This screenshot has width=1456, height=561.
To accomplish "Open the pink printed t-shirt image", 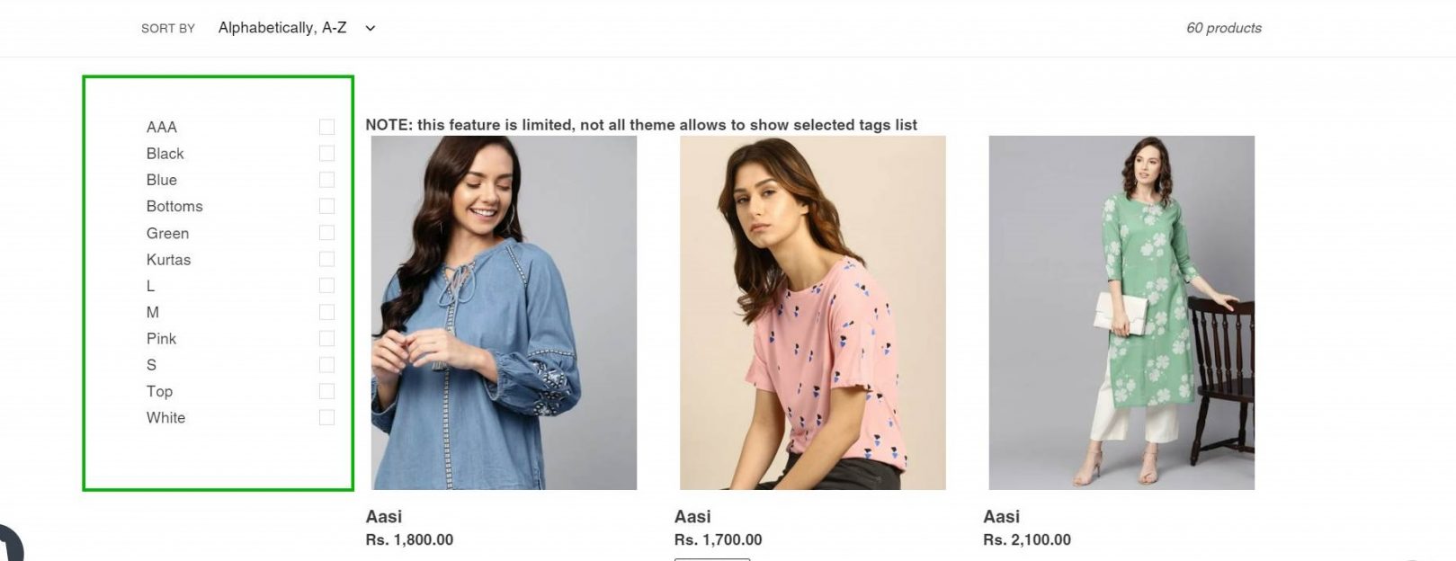I will pyautogui.click(x=813, y=313).
